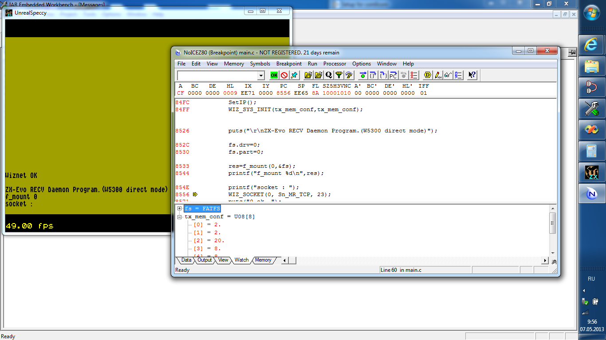The image size is (606, 340).
Task: Open the command combo box dropdown
Action: 261,76
